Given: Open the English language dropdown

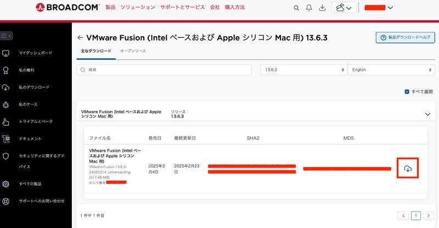Looking at the screenshot, I should pos(391,70).
